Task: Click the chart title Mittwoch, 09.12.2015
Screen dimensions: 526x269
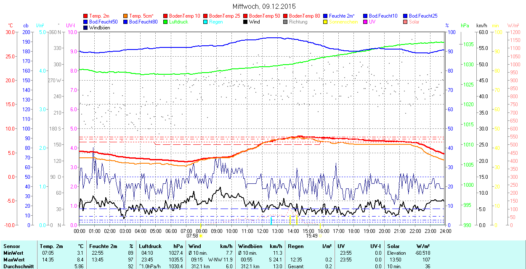Action: click(264, 6)
